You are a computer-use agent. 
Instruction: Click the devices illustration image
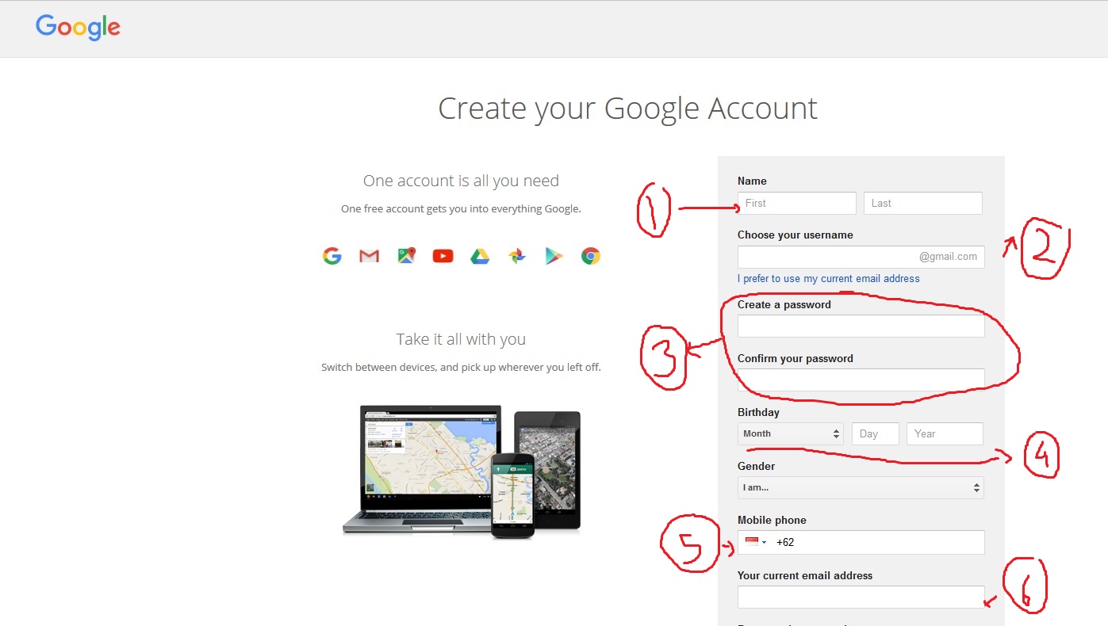coord(462,472)
